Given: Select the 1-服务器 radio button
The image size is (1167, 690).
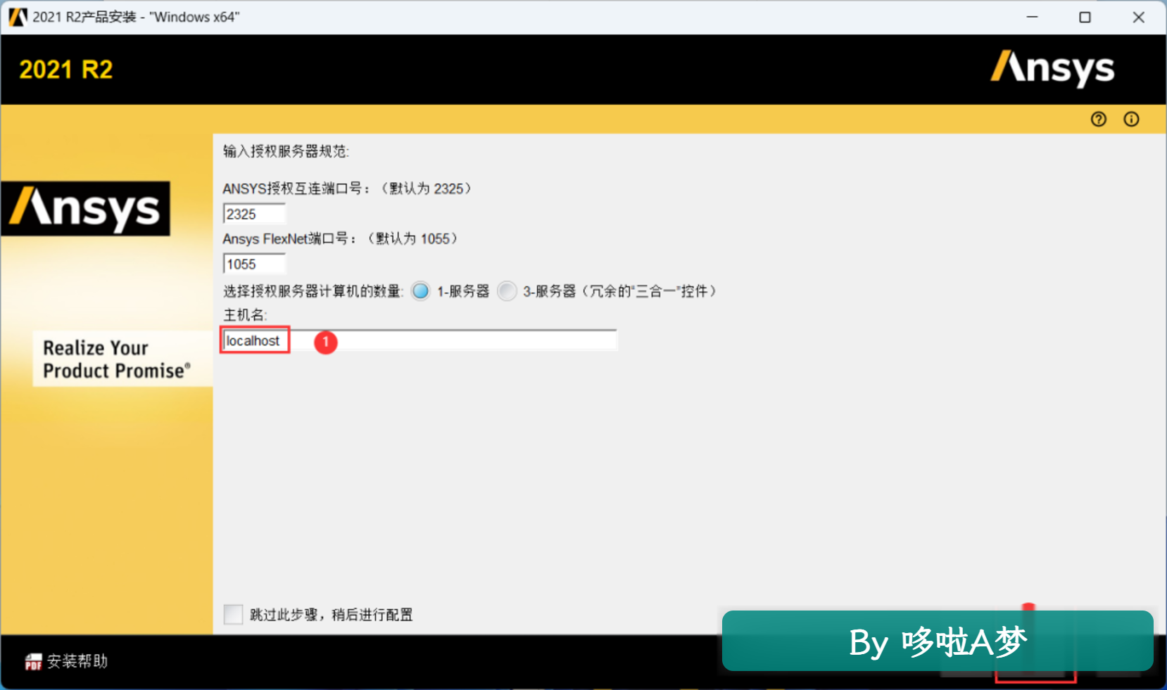Looking at the screenshot, I should pos(421,291).
